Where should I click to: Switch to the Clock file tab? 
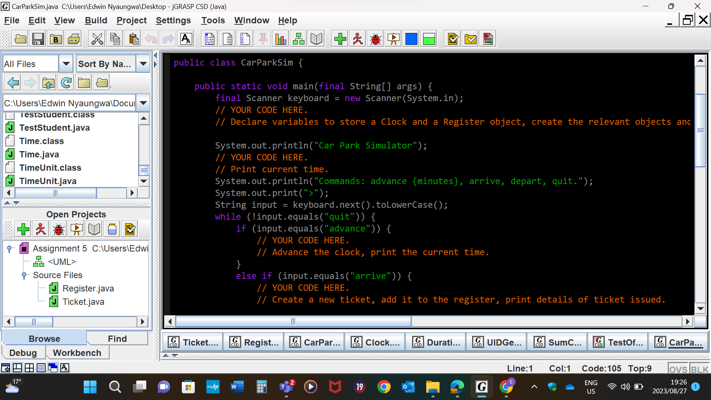point(375,342)
